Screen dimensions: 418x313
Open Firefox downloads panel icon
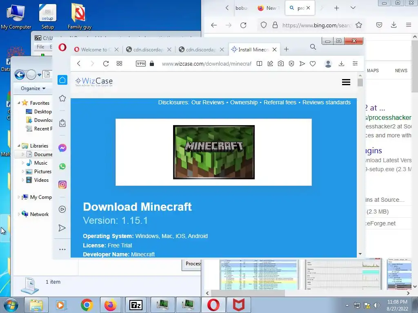click(394, 25)
